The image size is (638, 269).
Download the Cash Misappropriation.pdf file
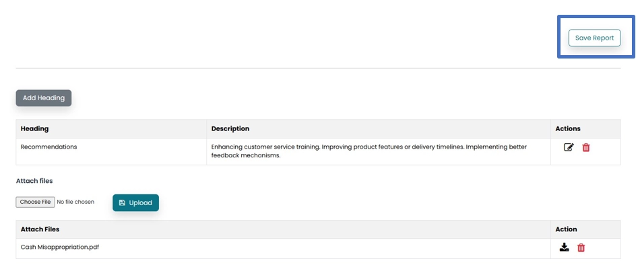pyautogui.click(x=565, y=247)
